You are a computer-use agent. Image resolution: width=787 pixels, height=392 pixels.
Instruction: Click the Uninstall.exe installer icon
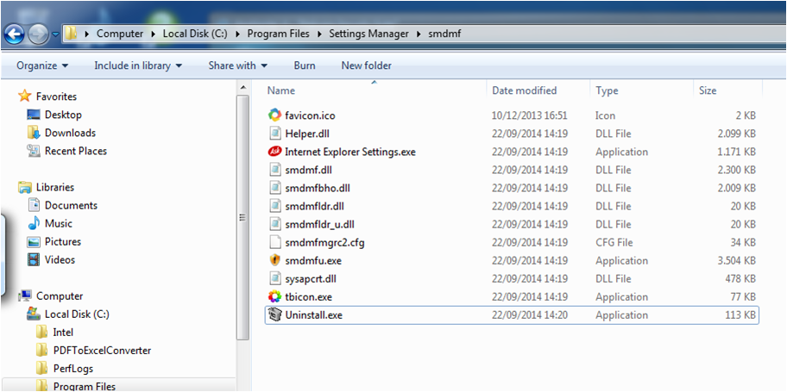[x=274, y=314]
